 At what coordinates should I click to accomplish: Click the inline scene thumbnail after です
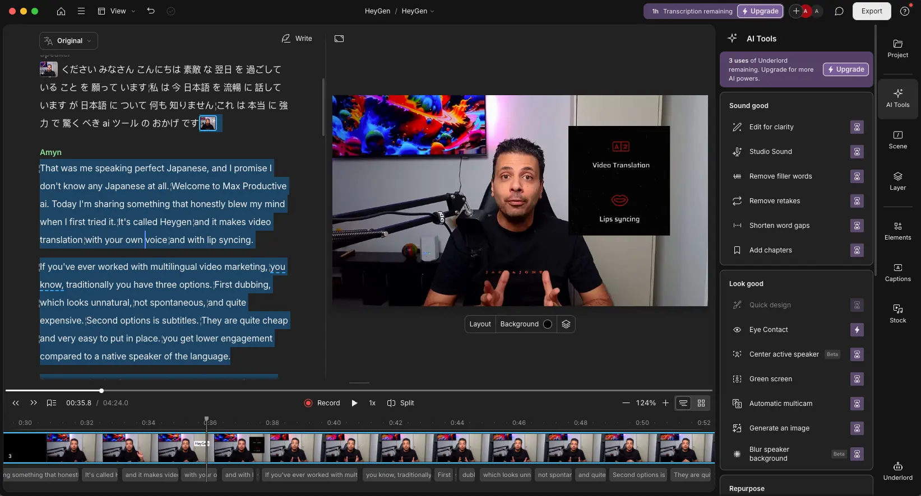[x=208, y=123]
